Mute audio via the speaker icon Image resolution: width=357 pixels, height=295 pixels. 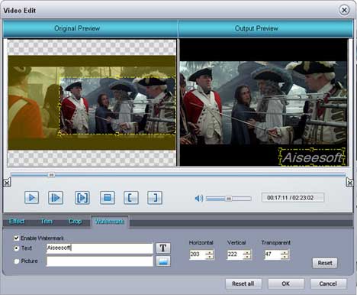199,198
